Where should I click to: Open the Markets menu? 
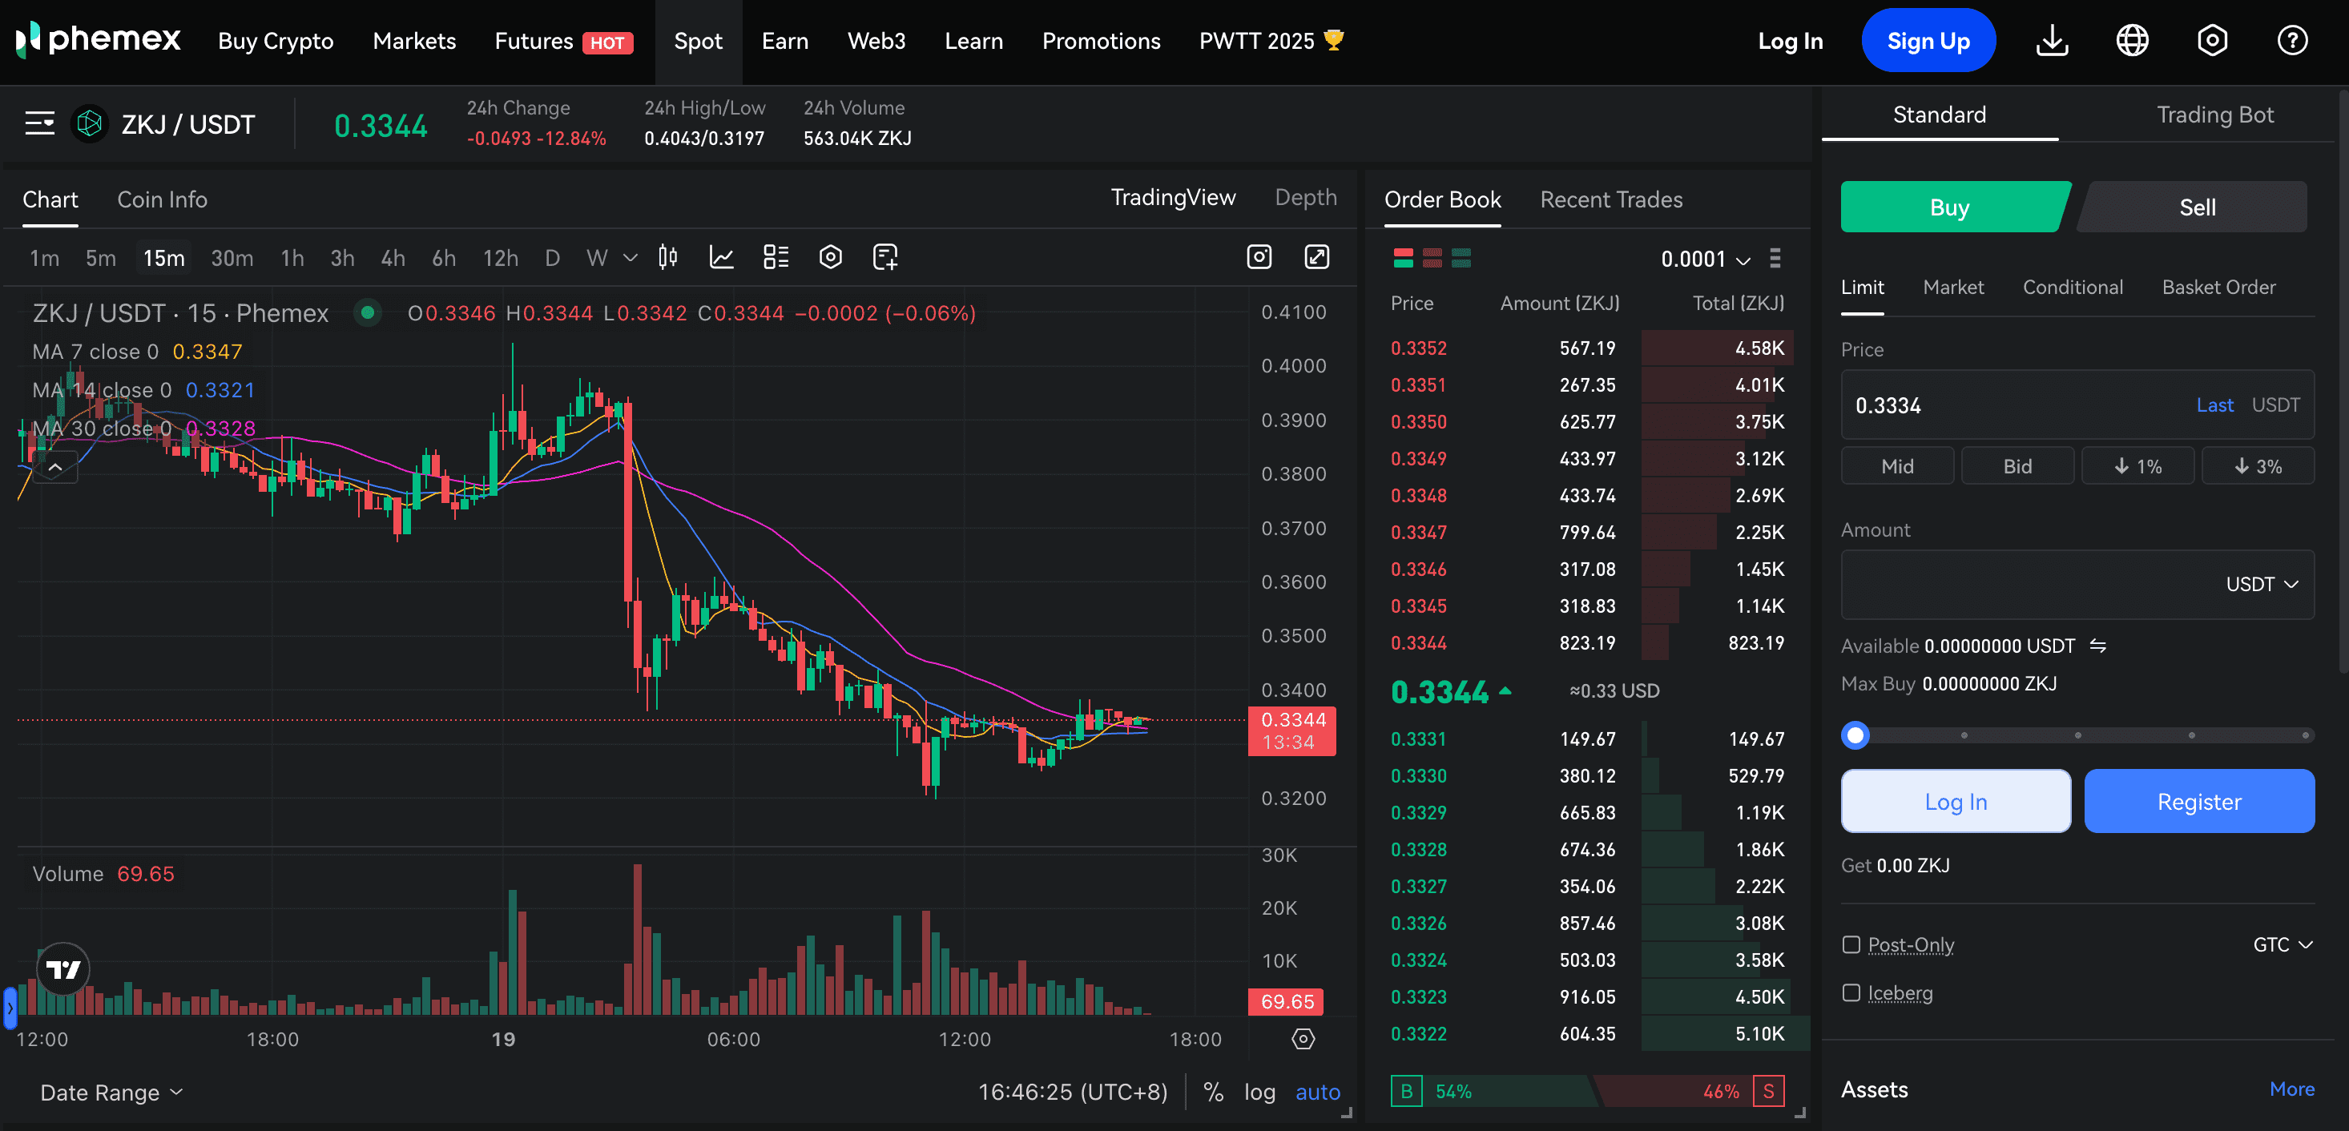tap(414, 41)
